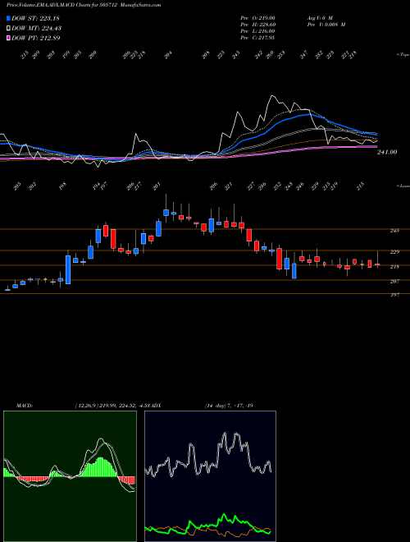Click the 207 price level label
Image resolution: width=410 pixels, height=542 pixels.
click(x=394, y=282)
